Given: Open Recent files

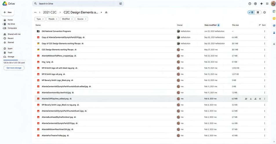Looking at the screenshot, I should [x=10, y=38].
